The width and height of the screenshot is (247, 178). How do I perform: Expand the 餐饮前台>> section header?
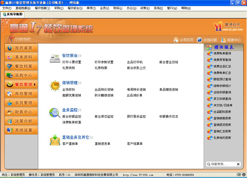pyautogui.click(x=72, y=56)
